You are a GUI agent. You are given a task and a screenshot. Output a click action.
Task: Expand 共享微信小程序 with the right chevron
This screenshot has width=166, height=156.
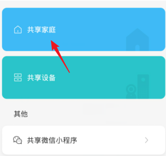tap(146, 140)
